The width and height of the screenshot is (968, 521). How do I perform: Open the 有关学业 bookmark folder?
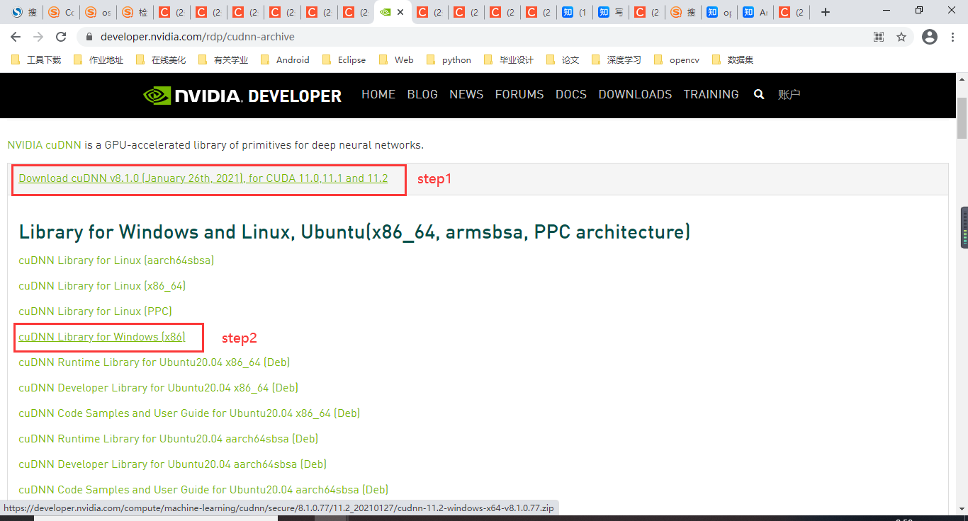click(x=223, y=59)
